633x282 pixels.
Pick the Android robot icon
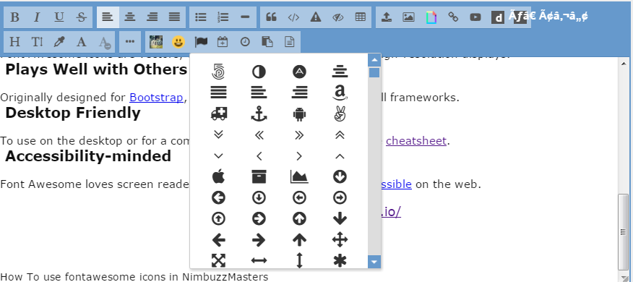(x=299, y=114)
